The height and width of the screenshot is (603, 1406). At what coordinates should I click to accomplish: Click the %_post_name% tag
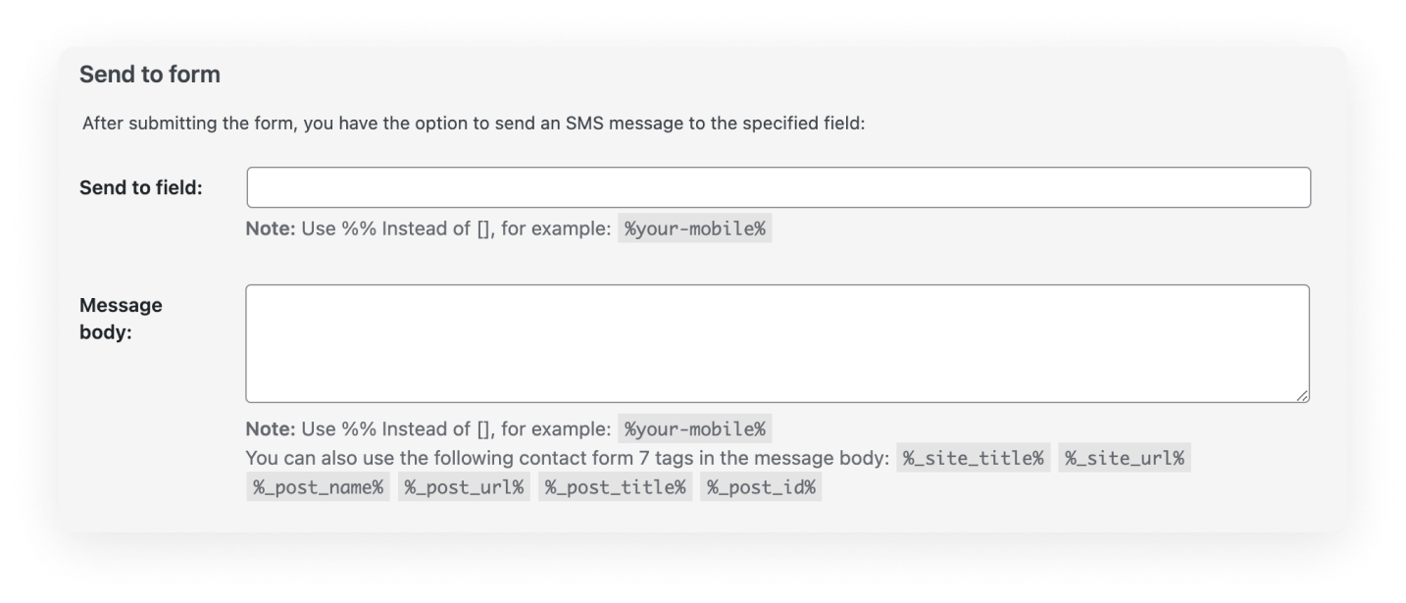coord(318,487)
